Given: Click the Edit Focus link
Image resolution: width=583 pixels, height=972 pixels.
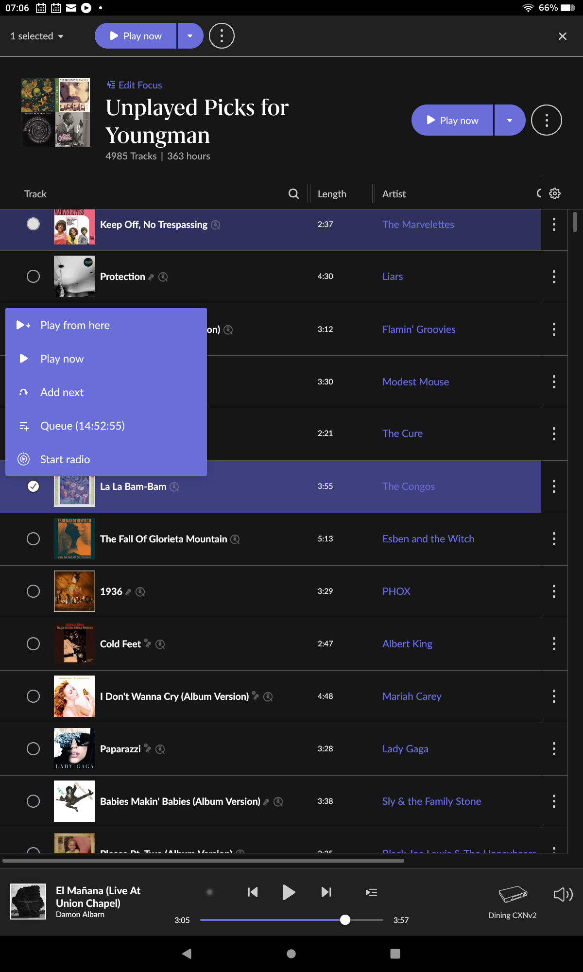Looking at the screenshot, I should [x=135, y=85].
